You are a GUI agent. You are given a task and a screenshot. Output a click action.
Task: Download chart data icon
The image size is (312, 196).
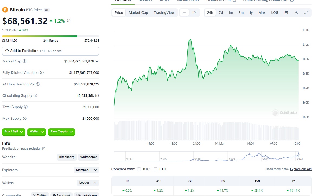(296, 12)
